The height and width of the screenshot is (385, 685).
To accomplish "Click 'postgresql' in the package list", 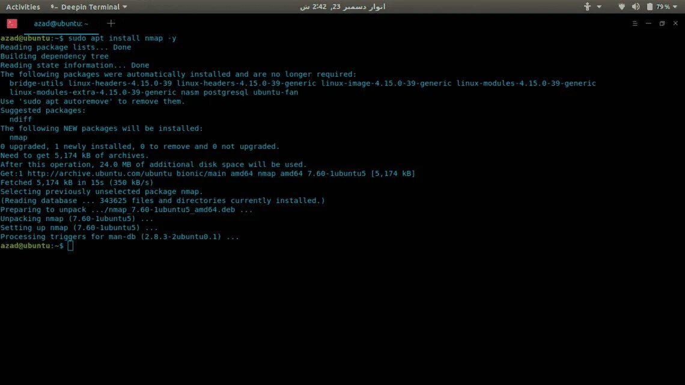I will [x=226, y=92].
